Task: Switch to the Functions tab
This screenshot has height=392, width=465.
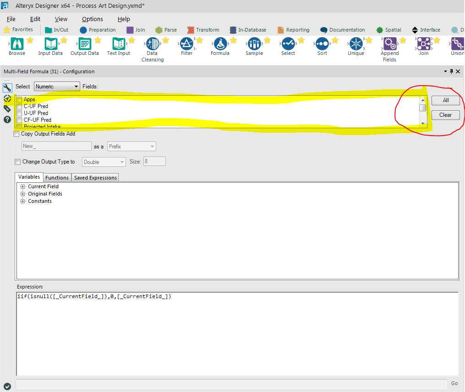Action: 57,177
